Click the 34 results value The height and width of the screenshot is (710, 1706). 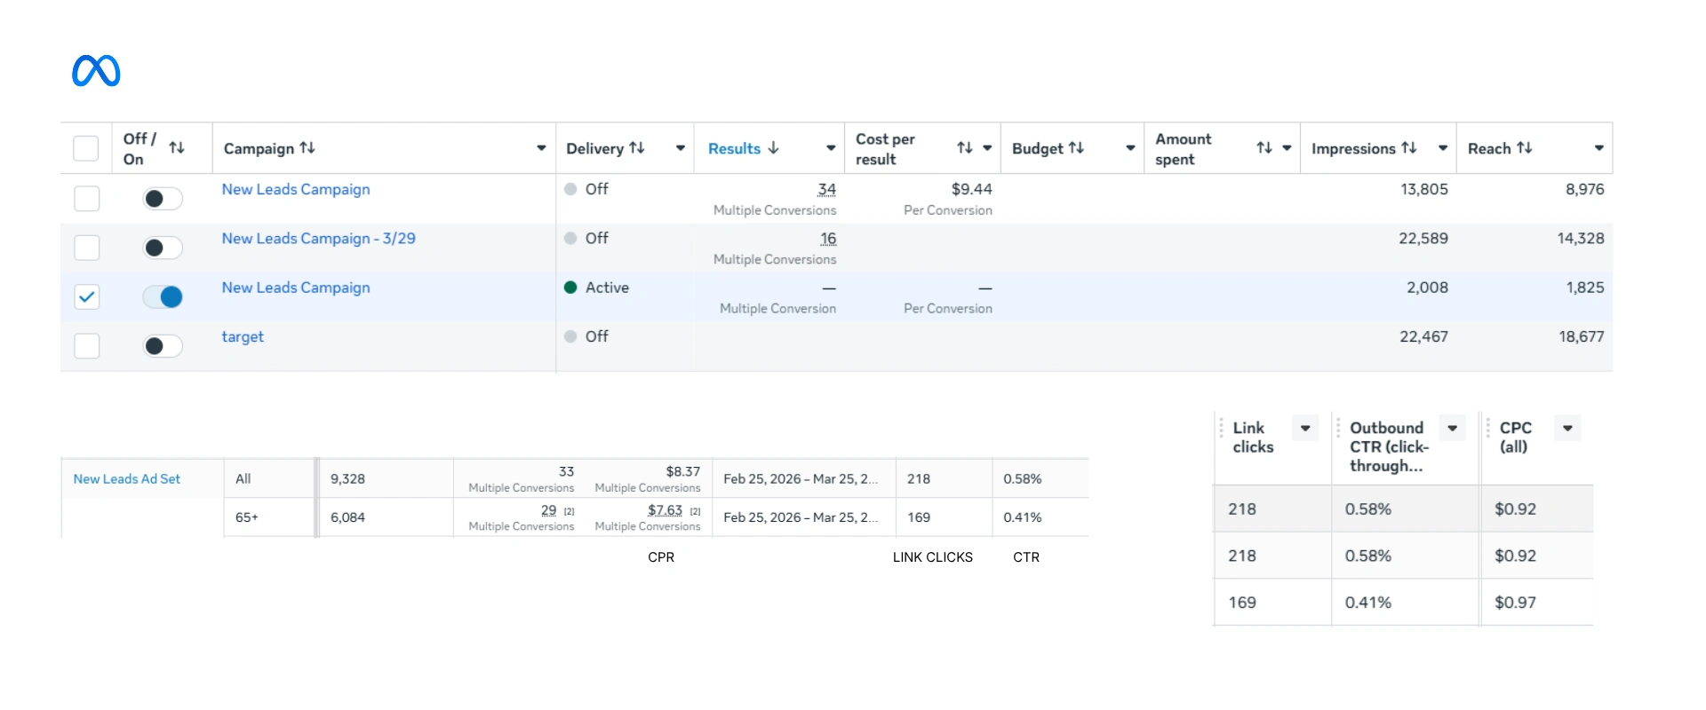(x=826, y=190)
